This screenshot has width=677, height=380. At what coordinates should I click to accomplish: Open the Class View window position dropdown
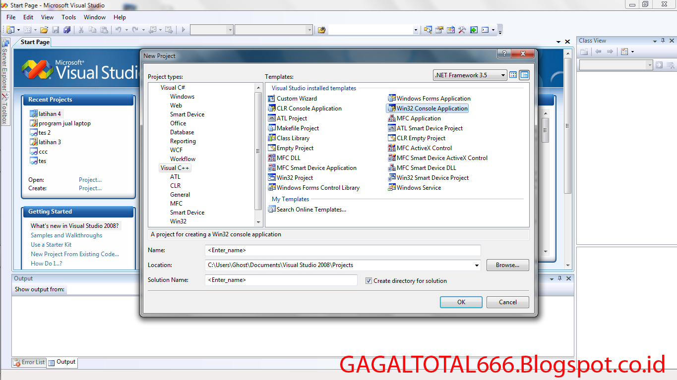[654, 41]
